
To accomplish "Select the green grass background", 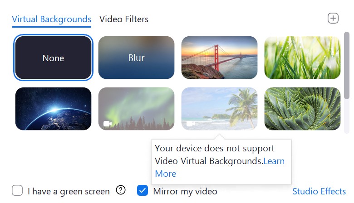I will point(303,58).
